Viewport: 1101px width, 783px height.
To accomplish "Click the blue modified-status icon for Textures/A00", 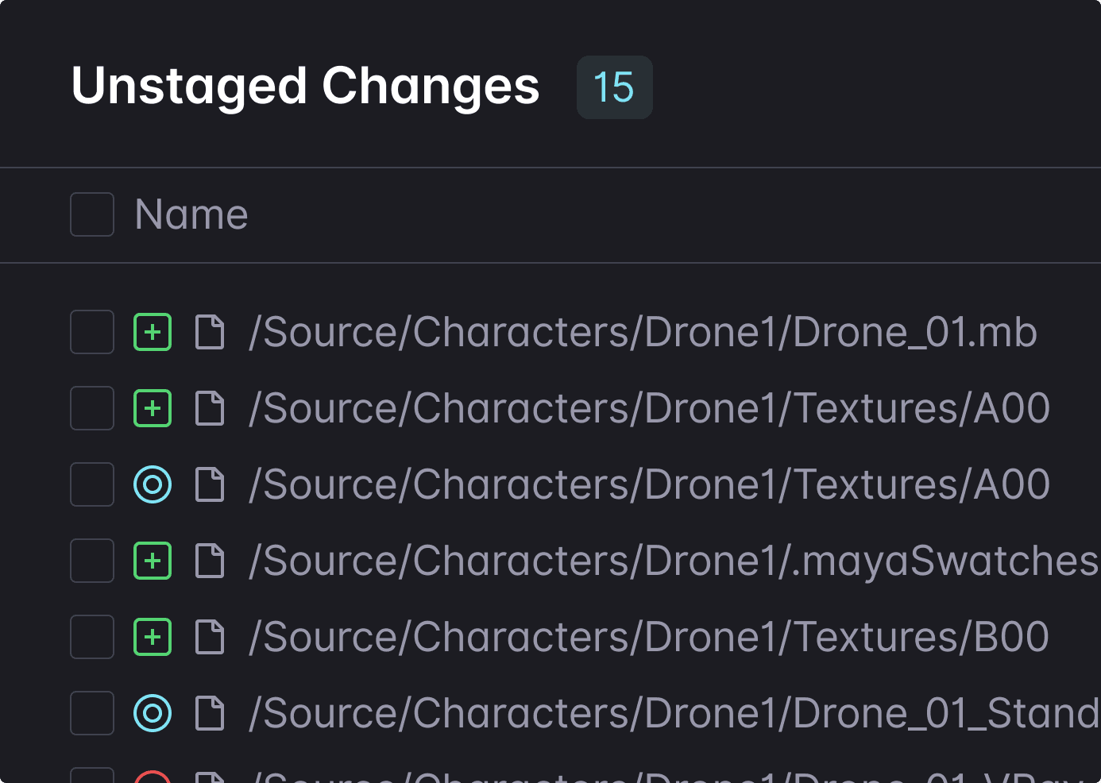I will pyautogui.click(x=153, y=484).
